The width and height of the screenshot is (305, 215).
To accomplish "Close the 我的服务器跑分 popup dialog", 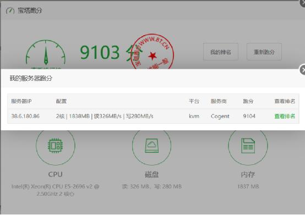I will [x=303, y=70].
